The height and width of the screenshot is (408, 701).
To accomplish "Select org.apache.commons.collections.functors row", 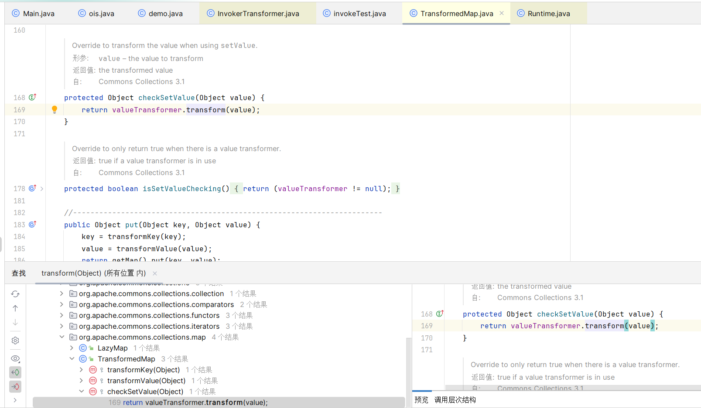I will (x=149, y=315).
